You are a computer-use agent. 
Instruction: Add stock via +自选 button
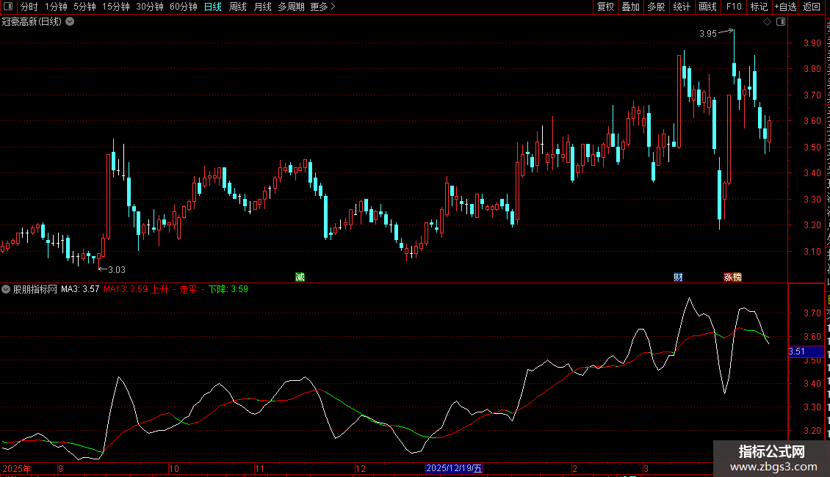coord(785,7)
